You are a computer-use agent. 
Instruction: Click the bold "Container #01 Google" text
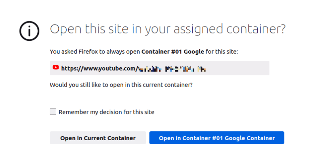click(x=173, y=52)
